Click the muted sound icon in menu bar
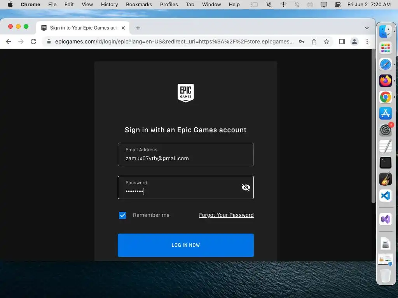Viewport: 398px width, 298px height. (x=269, y=5)
